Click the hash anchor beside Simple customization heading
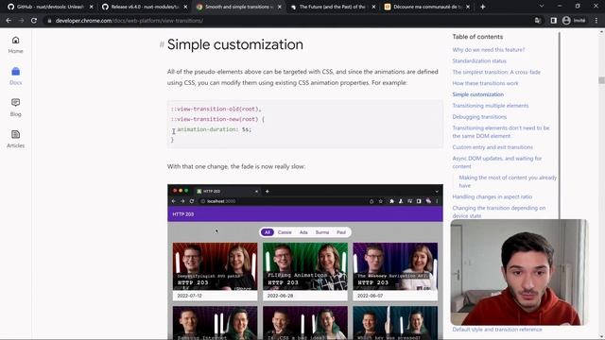The width and height of the screenshot is (605, 340). coord(162,44)
